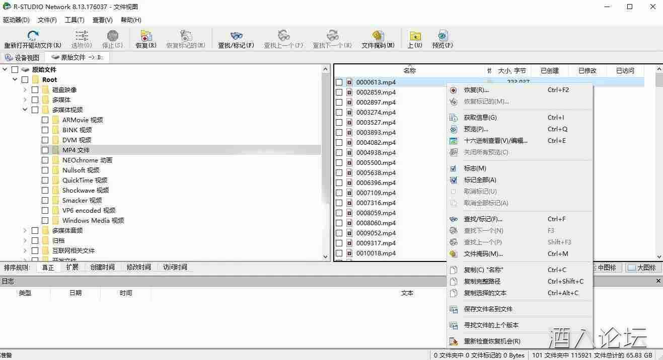
Task: Click the Windows Media 视频 folder icon
Action: 56,220
